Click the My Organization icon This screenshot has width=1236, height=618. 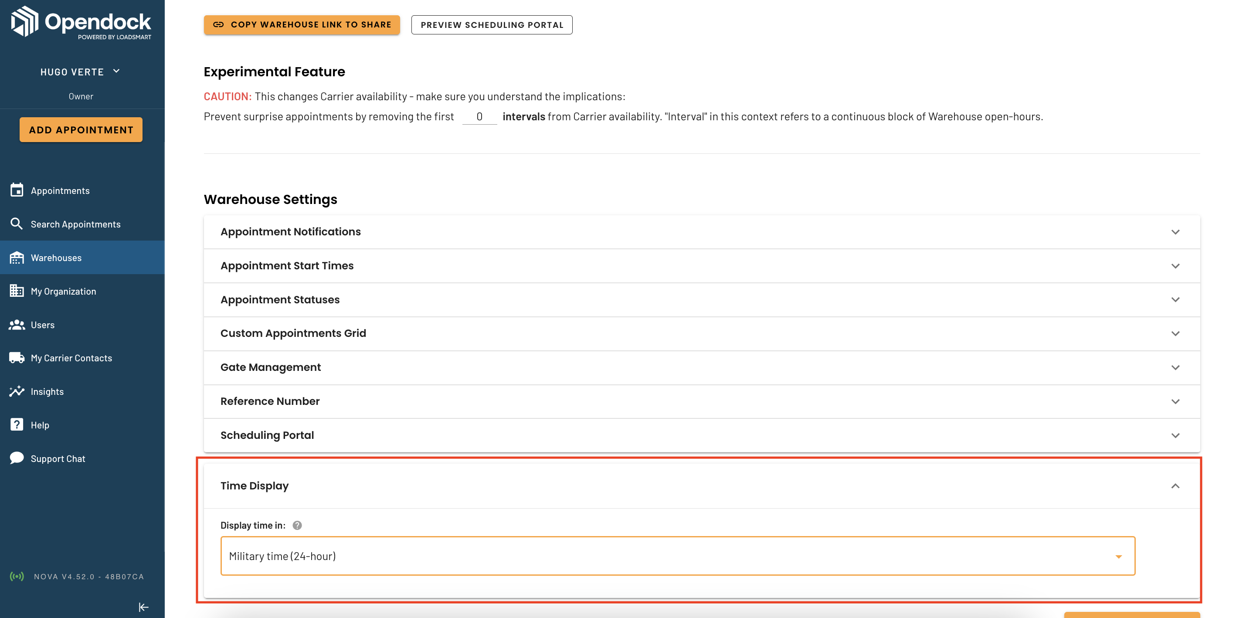click(x=17, y=291)
